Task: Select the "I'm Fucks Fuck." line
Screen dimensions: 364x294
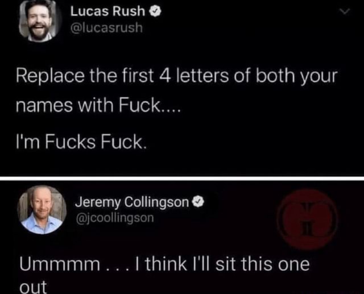Action: tap(81, 142)
